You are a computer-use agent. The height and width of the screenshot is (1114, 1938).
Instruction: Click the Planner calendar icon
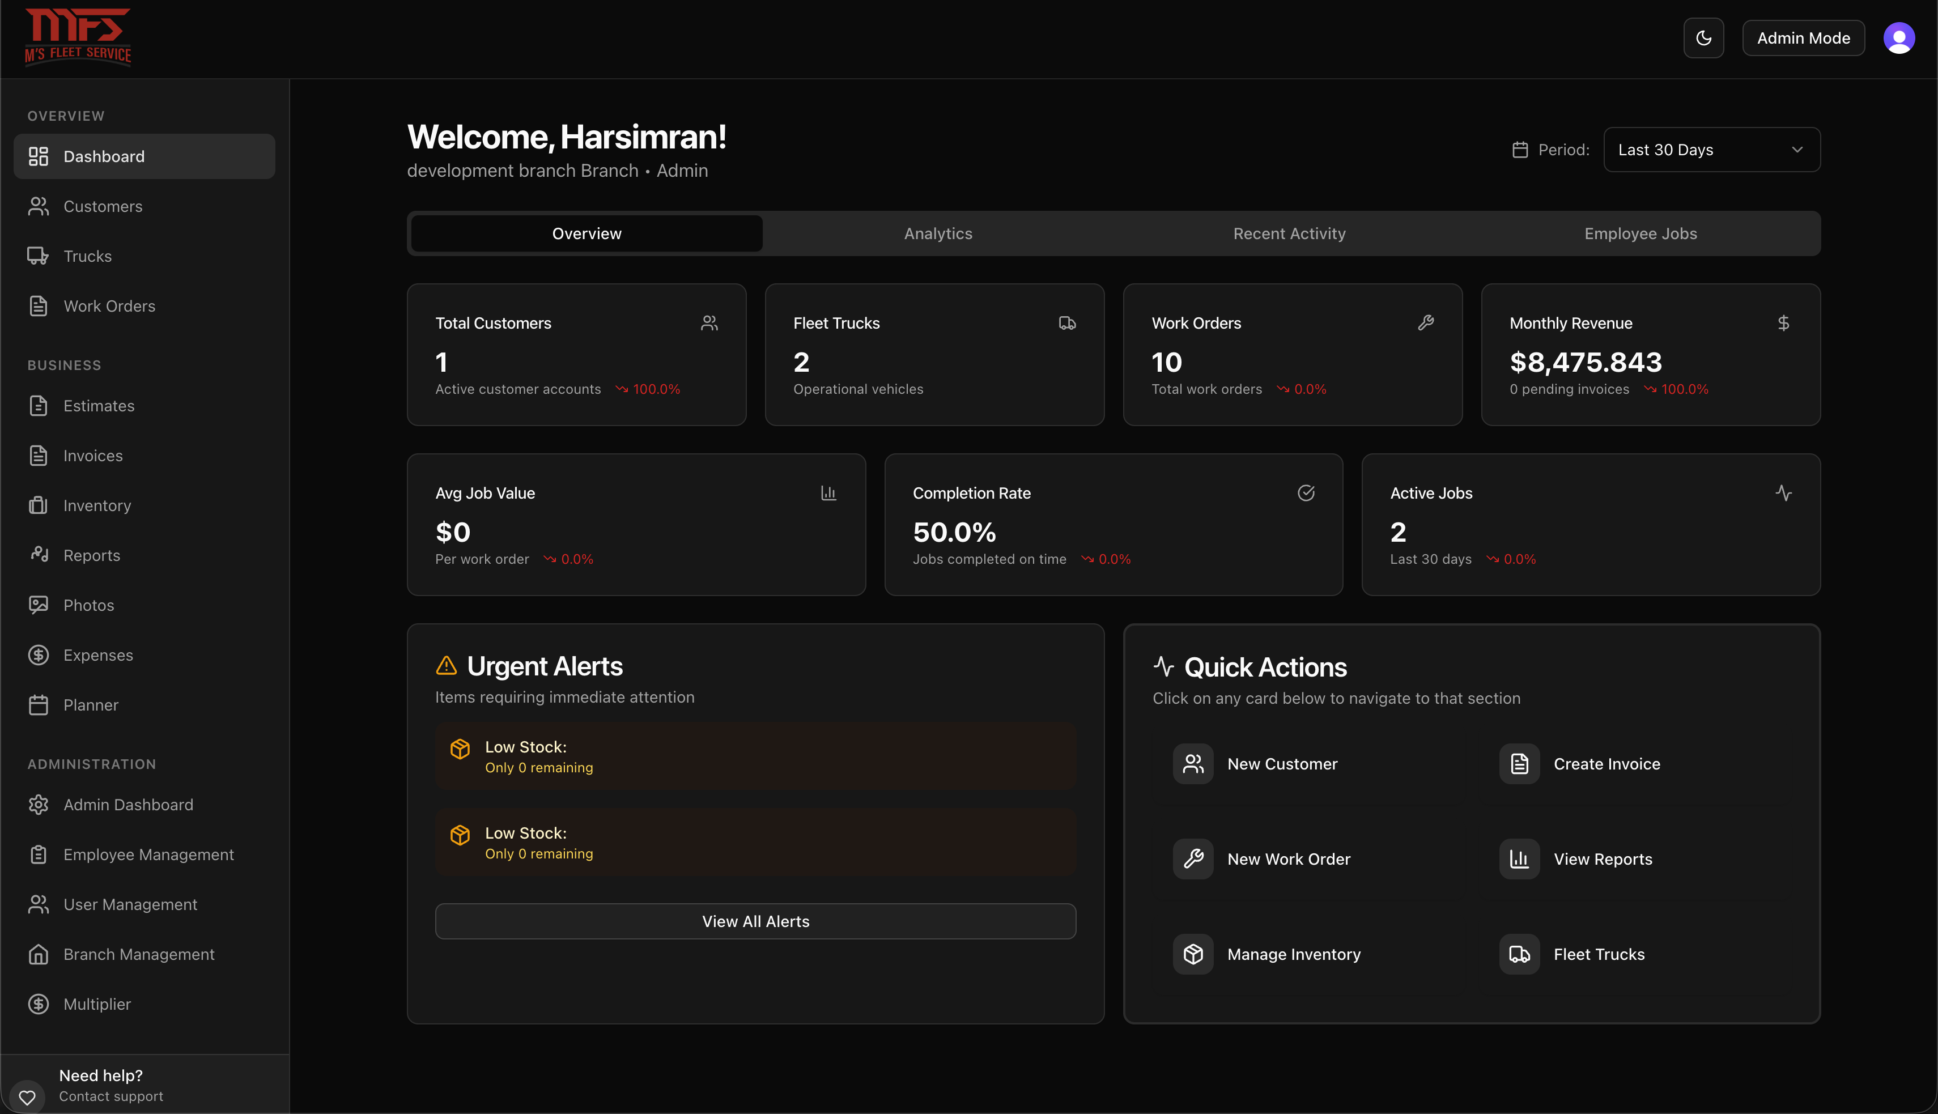pyautogui.click(x=39, y=705)
